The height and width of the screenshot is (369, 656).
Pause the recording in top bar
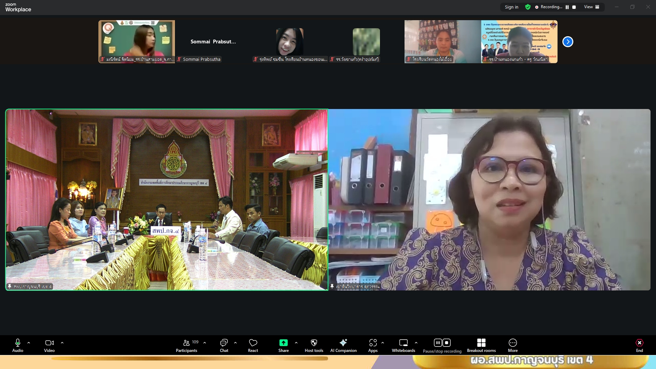point(567,7)
